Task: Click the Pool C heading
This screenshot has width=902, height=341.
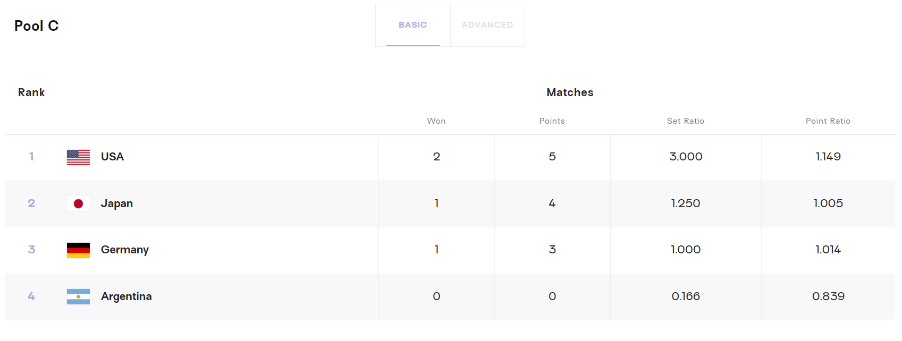Action: pos(37,26)
